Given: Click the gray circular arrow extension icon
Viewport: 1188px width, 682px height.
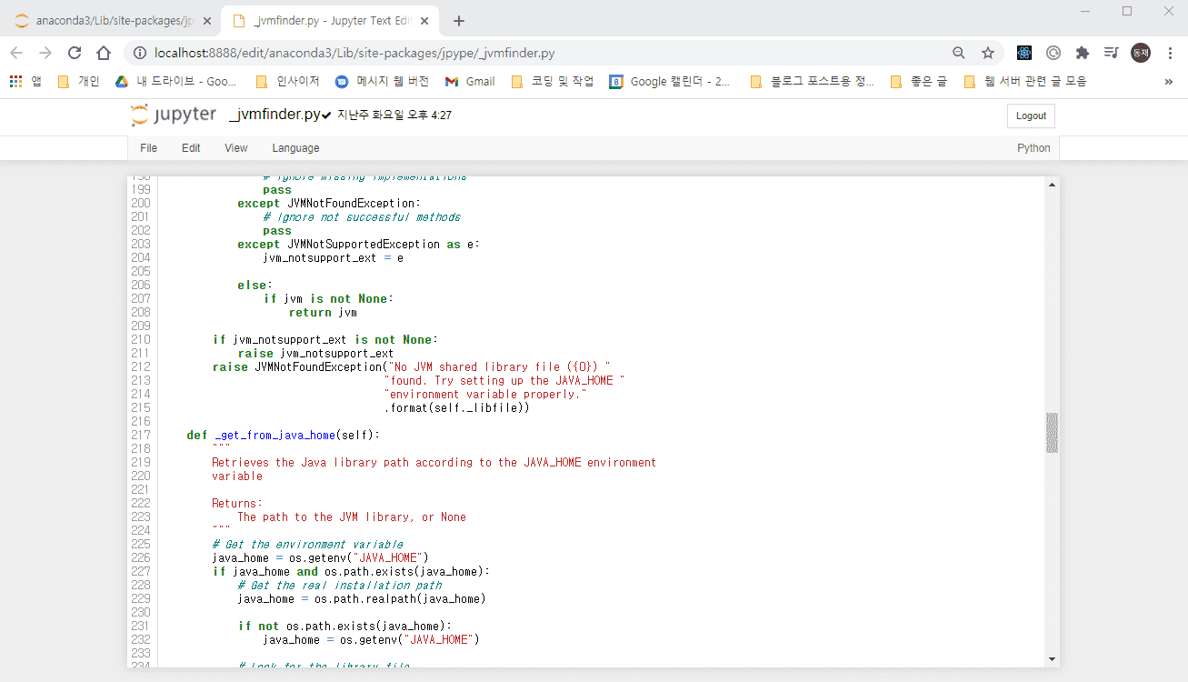Looking at the screenshot, I should 1053,53.
